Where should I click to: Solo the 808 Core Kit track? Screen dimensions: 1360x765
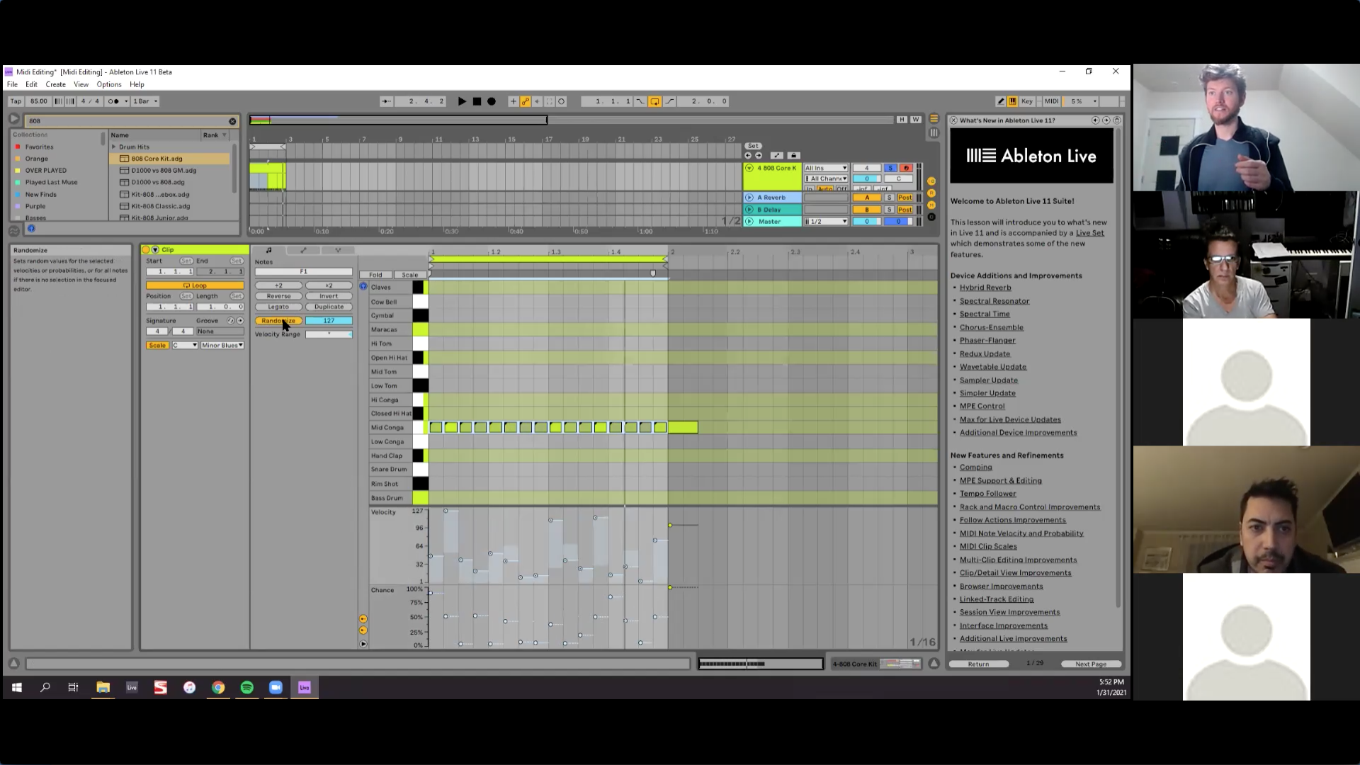coord(890,168)
